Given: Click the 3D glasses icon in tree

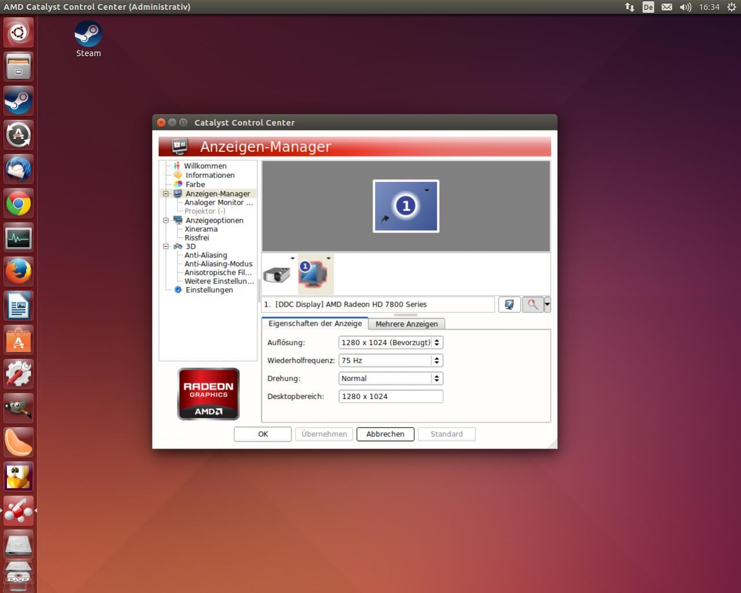Looking at the screenshot, I should (178, 246).
